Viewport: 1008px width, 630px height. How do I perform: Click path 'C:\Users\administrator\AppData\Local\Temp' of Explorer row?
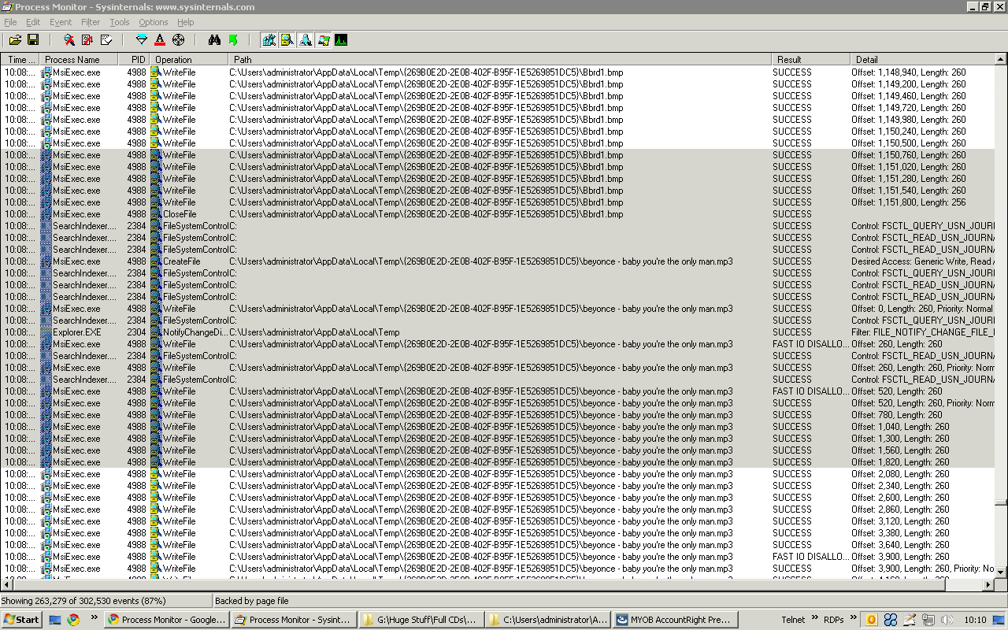pos(314,332)
